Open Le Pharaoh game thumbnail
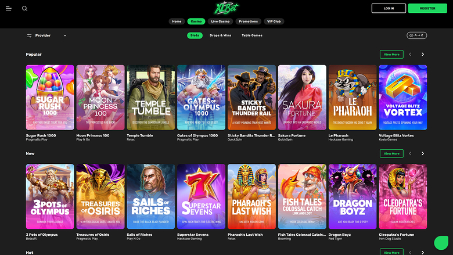 coord(353,98)
